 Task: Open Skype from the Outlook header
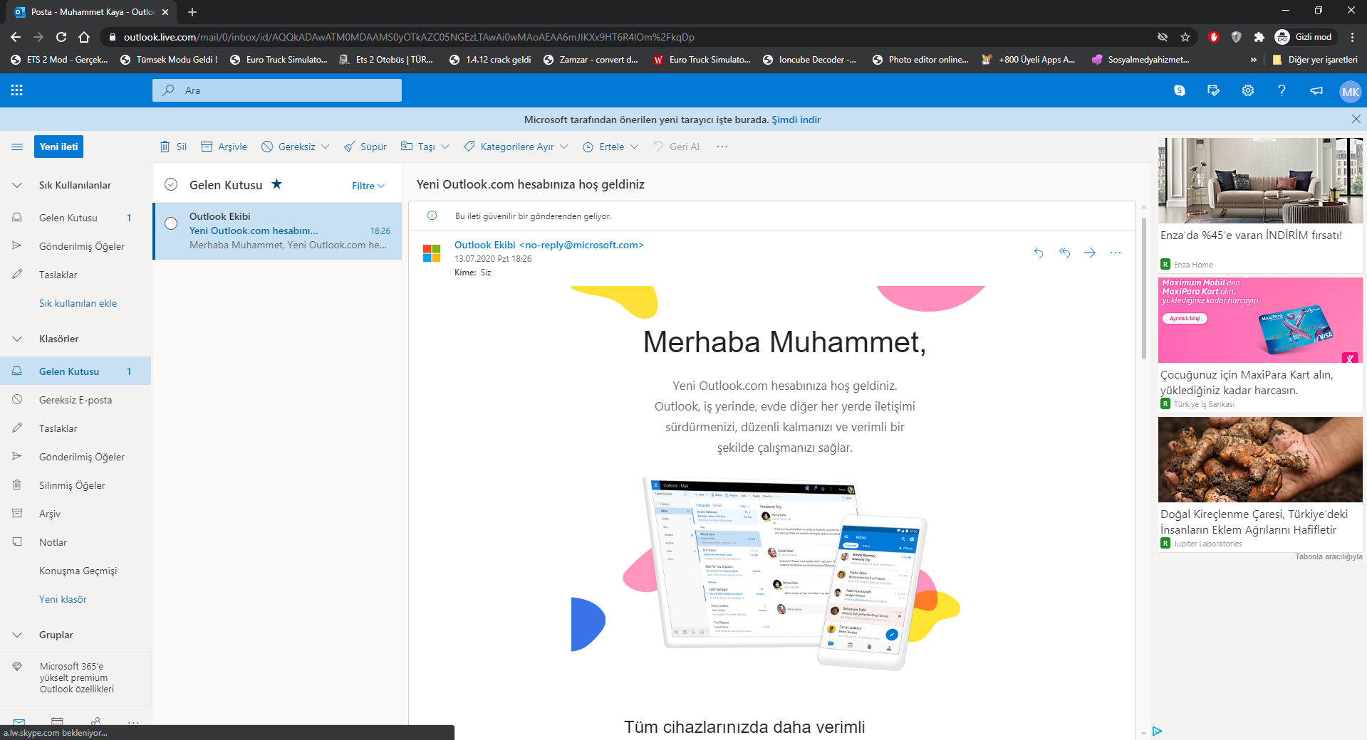(x=1180, y=90)
